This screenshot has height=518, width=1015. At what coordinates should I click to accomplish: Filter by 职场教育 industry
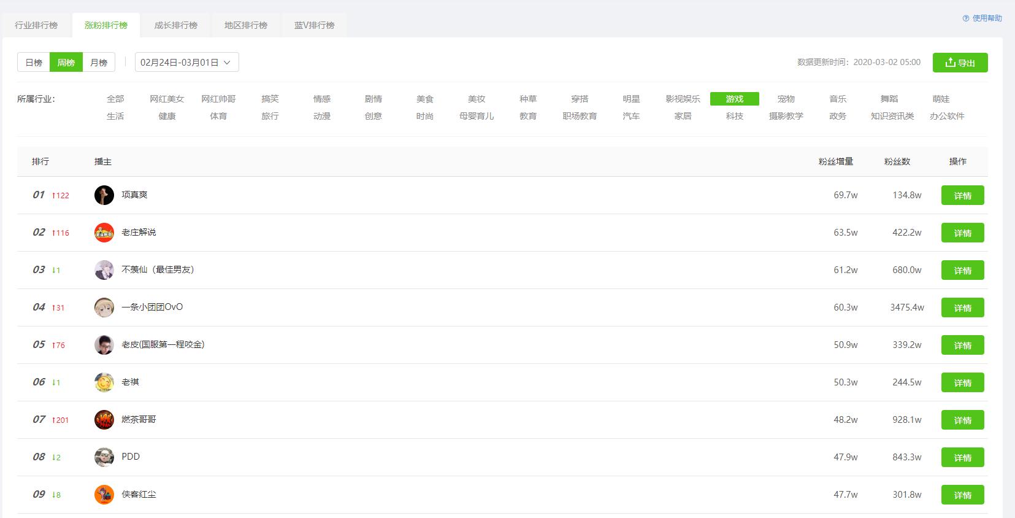(580, 116)
